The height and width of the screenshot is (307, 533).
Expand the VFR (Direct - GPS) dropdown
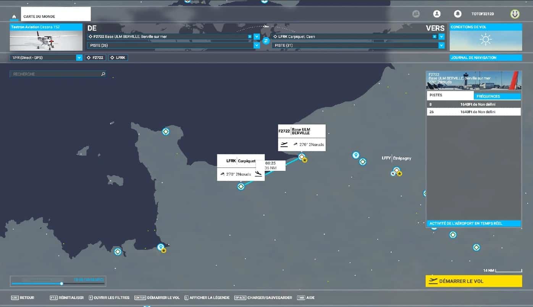click(79, 58)
